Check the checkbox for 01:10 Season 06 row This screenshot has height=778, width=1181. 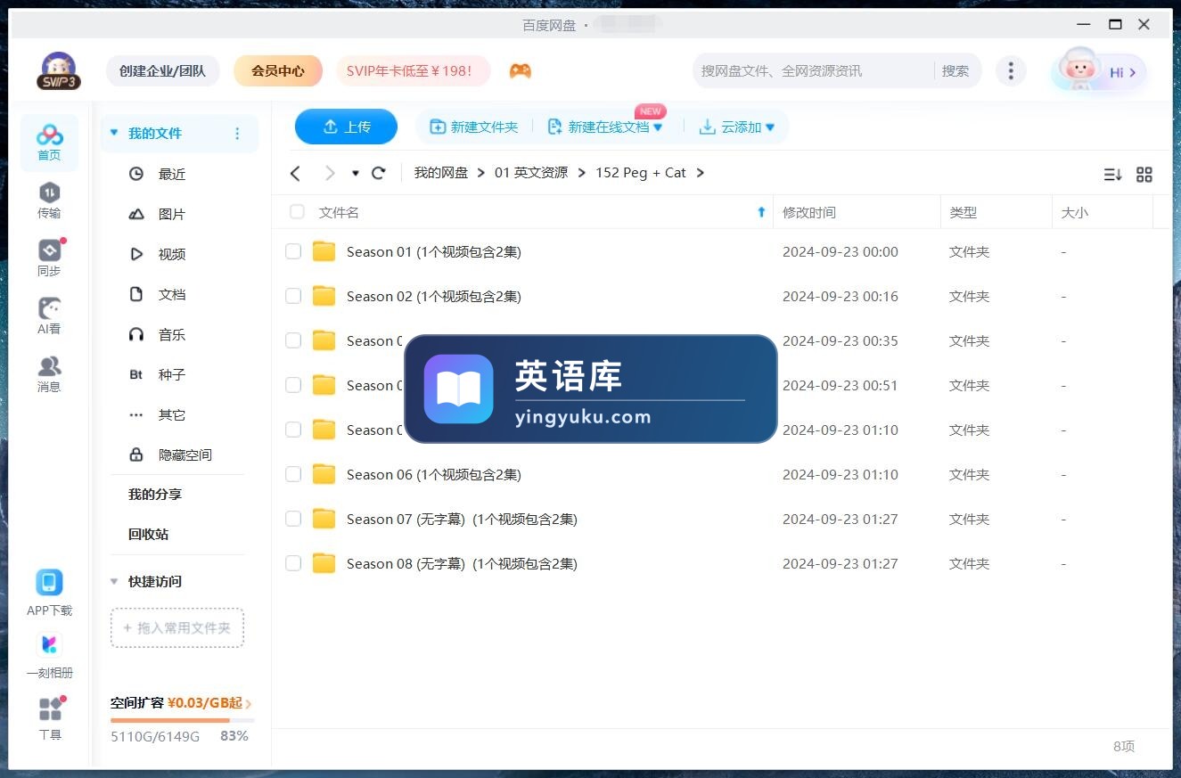293,474
